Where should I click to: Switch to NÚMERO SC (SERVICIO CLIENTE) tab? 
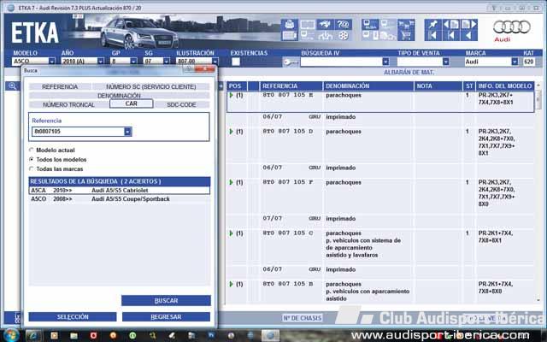click(x=151, y=86)
